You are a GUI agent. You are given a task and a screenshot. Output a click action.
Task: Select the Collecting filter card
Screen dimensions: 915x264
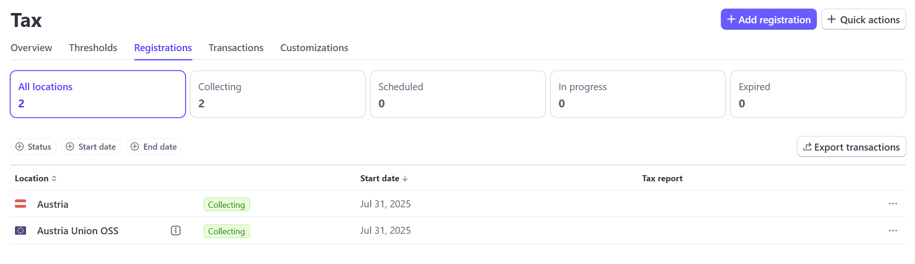click(278, 94)
